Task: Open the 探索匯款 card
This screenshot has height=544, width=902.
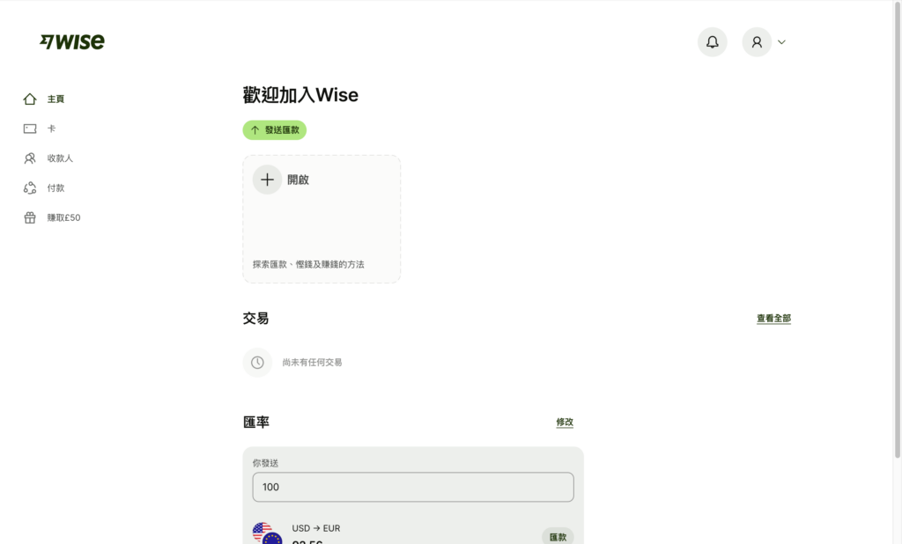Action: coord(322,219)
